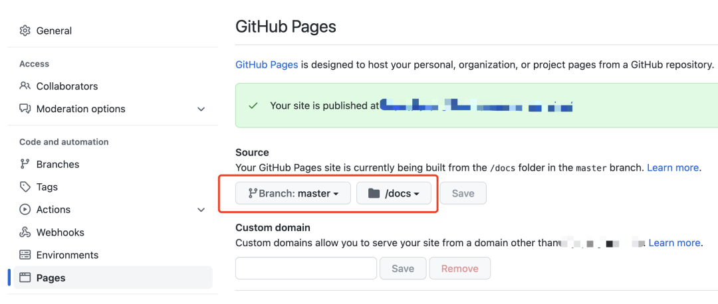Open the blurred published site URL
The width and height of the screenshot is (718, 304).
(476, 106)
